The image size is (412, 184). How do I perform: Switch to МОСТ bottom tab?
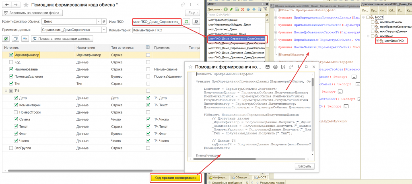[260, 178]
